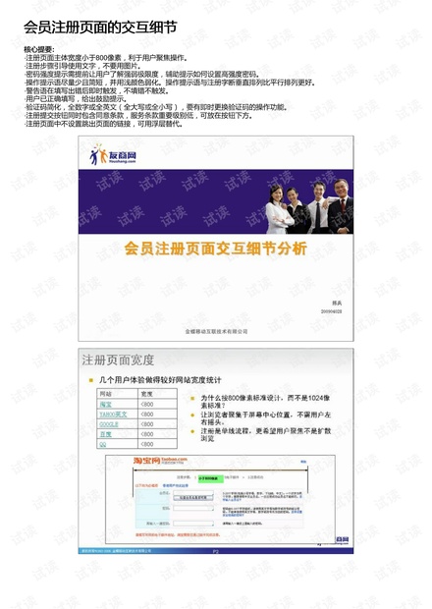The height and width of the screenshot is (609, 432).
Task: Select the line about 警告语在填写出错后即时触发
Action: tap(96, 91)
